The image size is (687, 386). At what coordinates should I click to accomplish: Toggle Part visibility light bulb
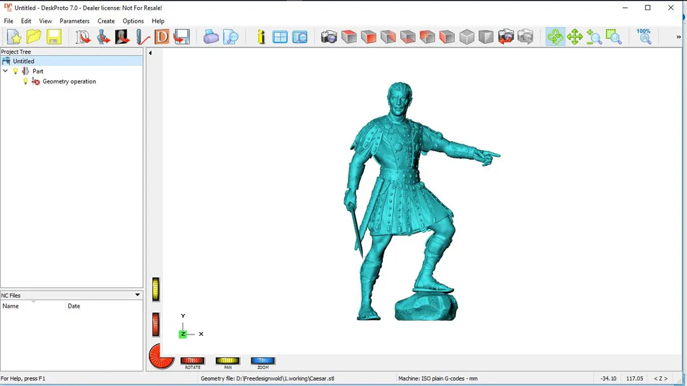[x=15, y=71]
